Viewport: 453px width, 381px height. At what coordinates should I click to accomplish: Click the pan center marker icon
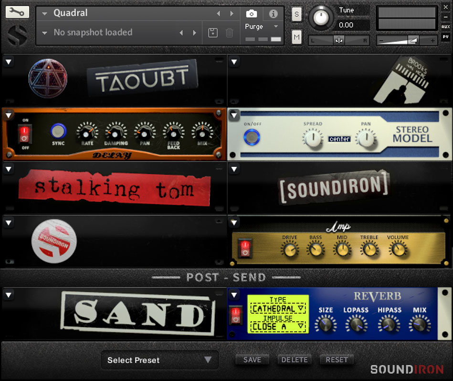pyautogui.click(x=338, y=41)
